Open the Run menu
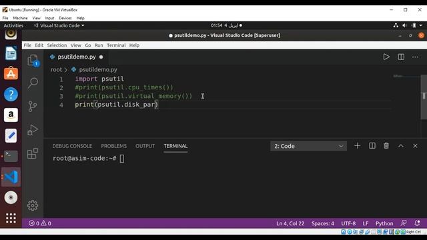Viewport: 427px width, 240px height. (99, 45)
